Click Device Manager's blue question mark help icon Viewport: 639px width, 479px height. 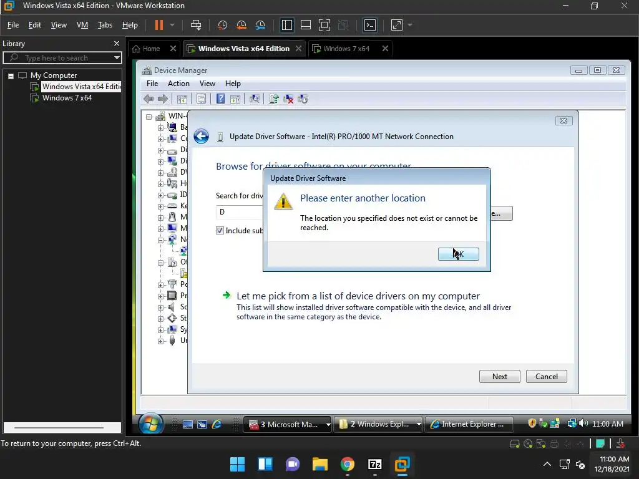pos(220,99)
